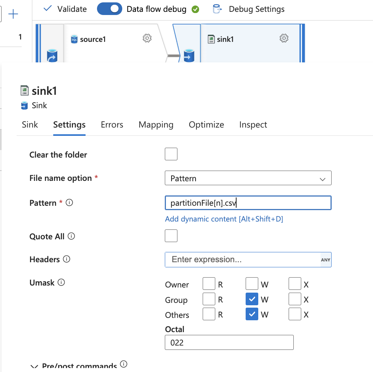
Task: Expand the Pre/post commands section
Action: tap(34, 366)
